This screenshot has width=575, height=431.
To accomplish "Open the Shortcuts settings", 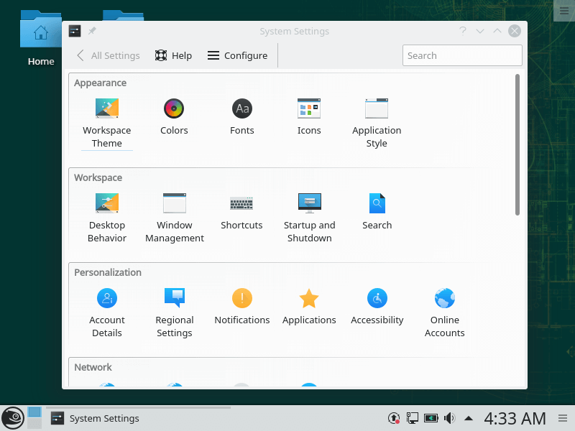I will point(241,204).
